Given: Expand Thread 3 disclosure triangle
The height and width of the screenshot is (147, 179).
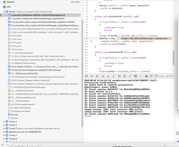Looking at the screenshot, I should tap(4, 122).
